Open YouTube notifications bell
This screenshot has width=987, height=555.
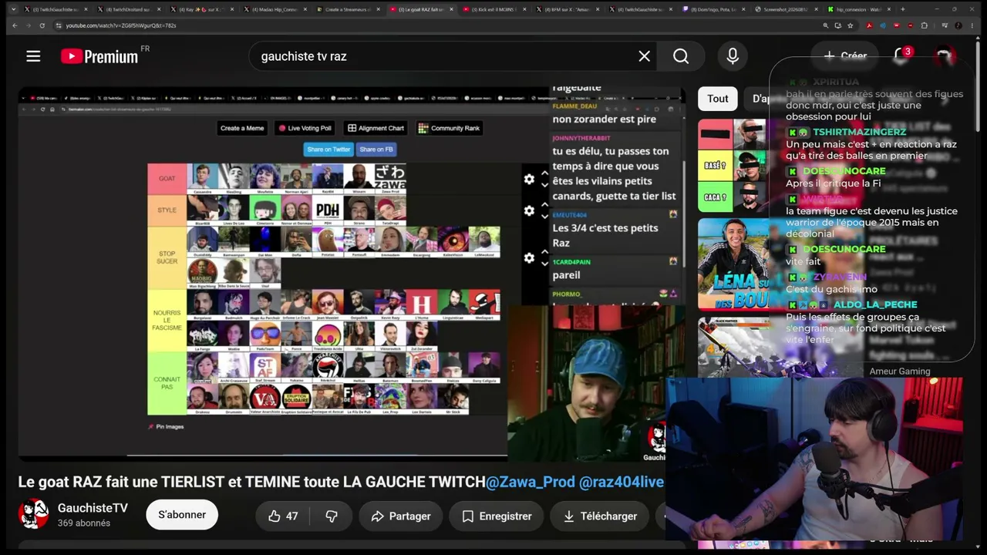(x=901, y=55)
